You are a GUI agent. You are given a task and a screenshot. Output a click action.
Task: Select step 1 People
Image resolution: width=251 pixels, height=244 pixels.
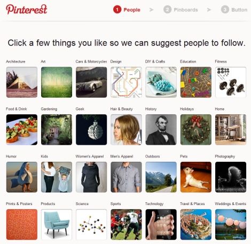(127, 10)
